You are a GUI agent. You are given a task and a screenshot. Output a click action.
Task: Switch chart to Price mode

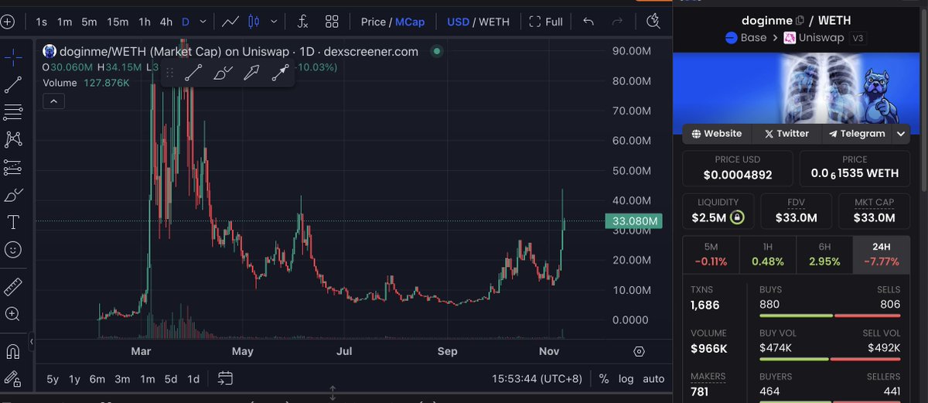coord(373,22)
